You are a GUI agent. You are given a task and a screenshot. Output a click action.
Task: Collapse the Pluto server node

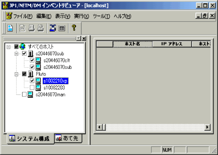click(17, 74)
